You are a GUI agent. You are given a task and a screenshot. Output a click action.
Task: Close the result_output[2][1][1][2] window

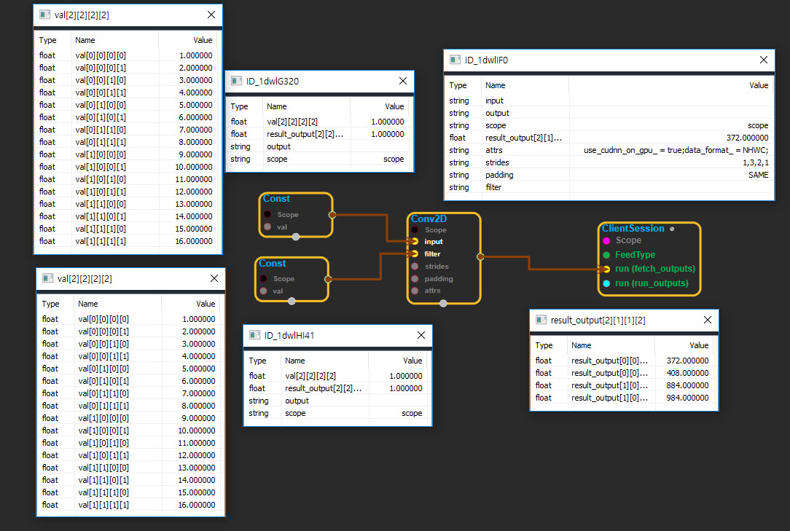[x=707, y=320]
